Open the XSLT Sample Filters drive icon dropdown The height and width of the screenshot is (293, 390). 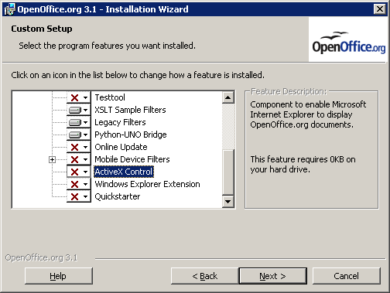79,110
